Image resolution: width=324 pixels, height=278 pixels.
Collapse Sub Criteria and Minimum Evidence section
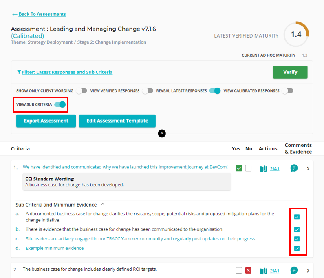[103, 205]
